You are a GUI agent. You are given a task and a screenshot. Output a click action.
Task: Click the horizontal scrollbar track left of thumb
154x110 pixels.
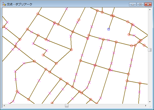point(36,106)
